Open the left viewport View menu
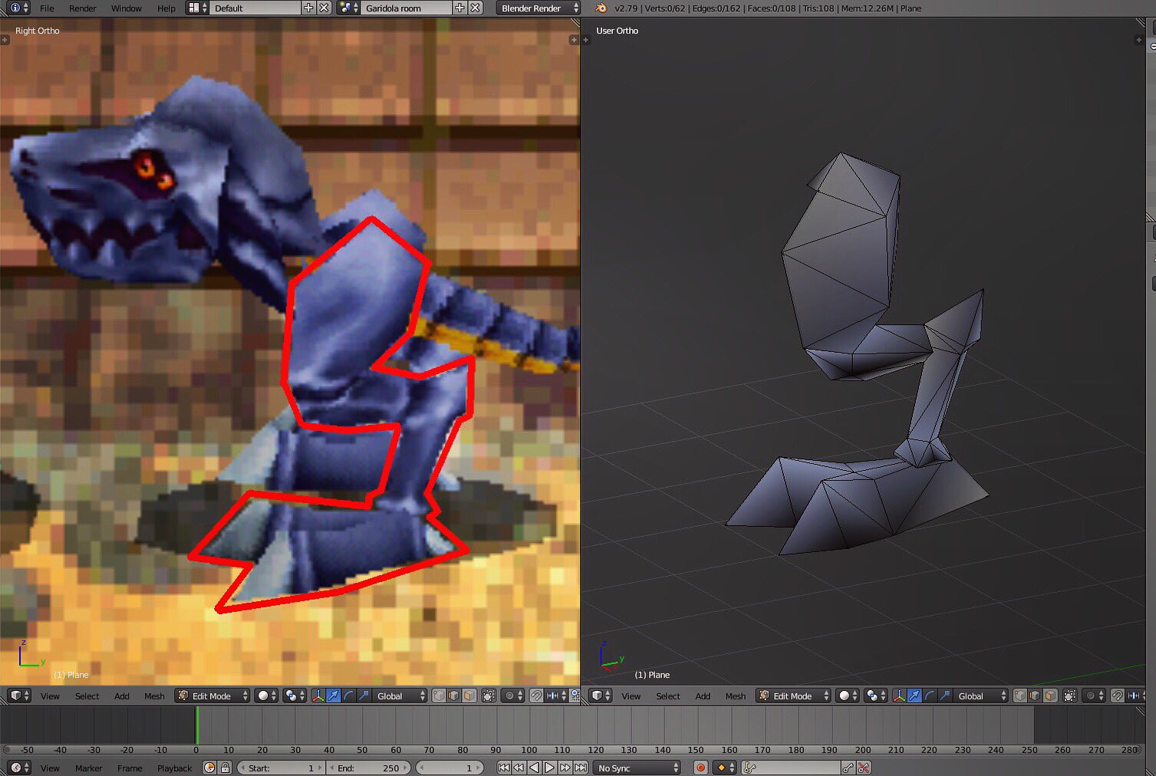Screen dimensions: 1156x776 [50, 696]
